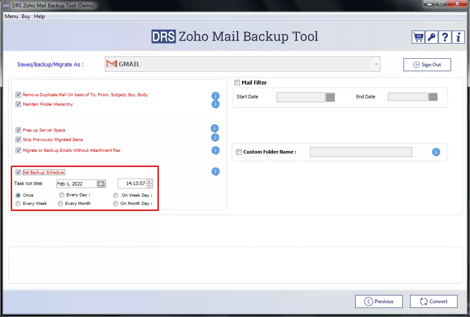Click the 'Saves/Backup/Migrate As :' label

point(50,64)
